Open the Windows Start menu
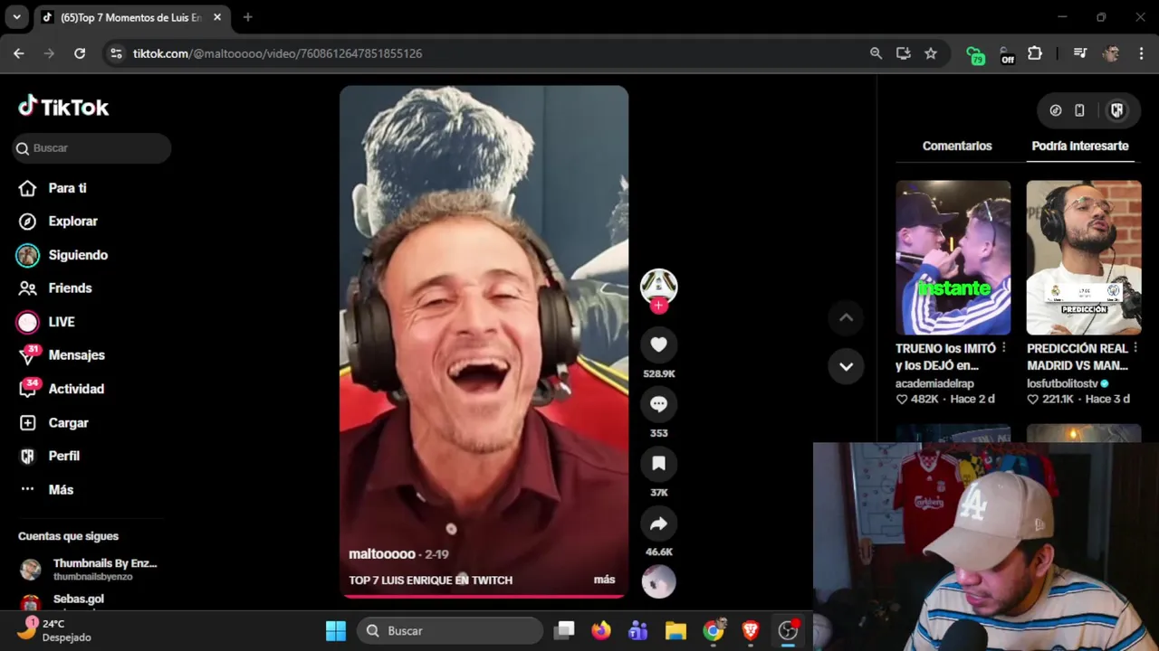The width and height of the screenshot is (1159, 651). 336,631
